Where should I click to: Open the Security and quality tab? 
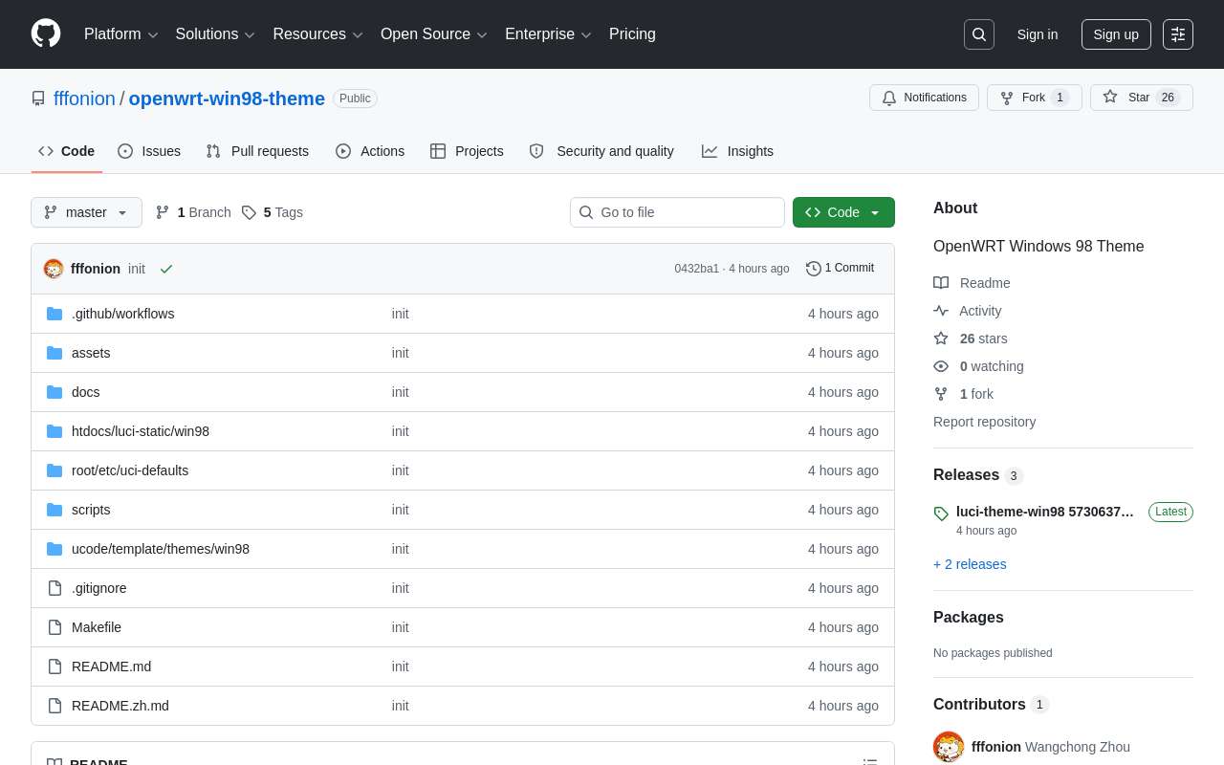pyautogui.click(x=601, y=151)
